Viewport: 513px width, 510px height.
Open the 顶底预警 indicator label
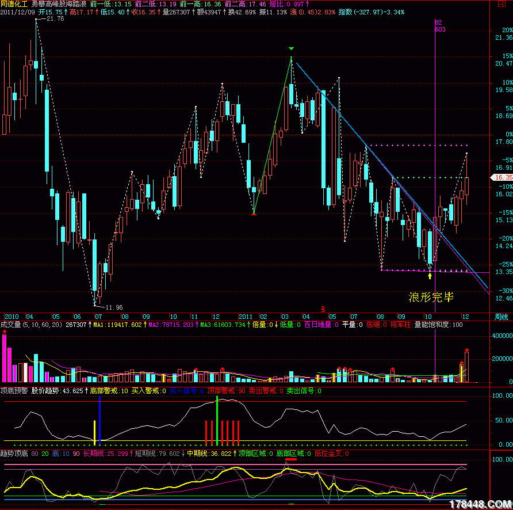14,391
